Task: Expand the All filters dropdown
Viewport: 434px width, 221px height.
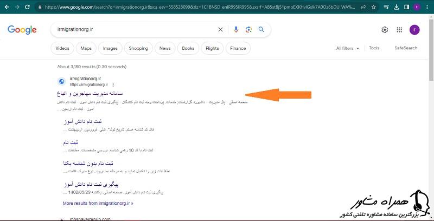Action: (348, 48)
